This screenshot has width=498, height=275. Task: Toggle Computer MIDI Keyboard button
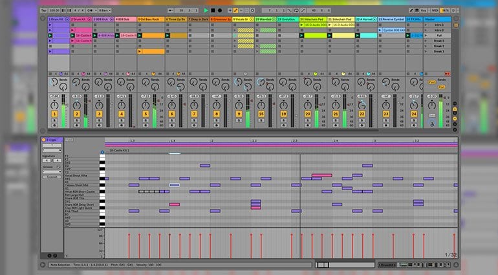pos(417,10)
